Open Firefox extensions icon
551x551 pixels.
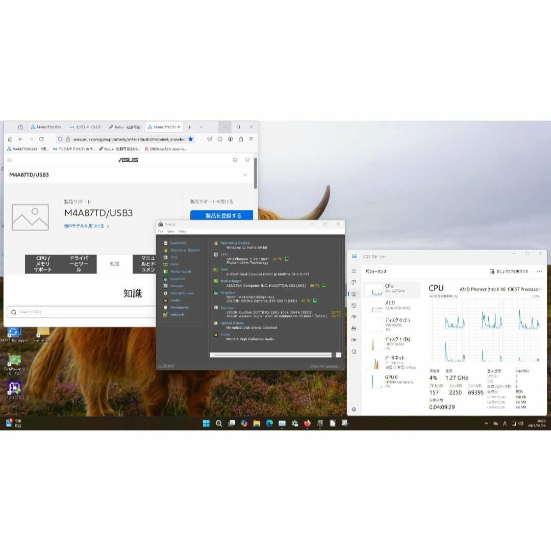point(241,139)
